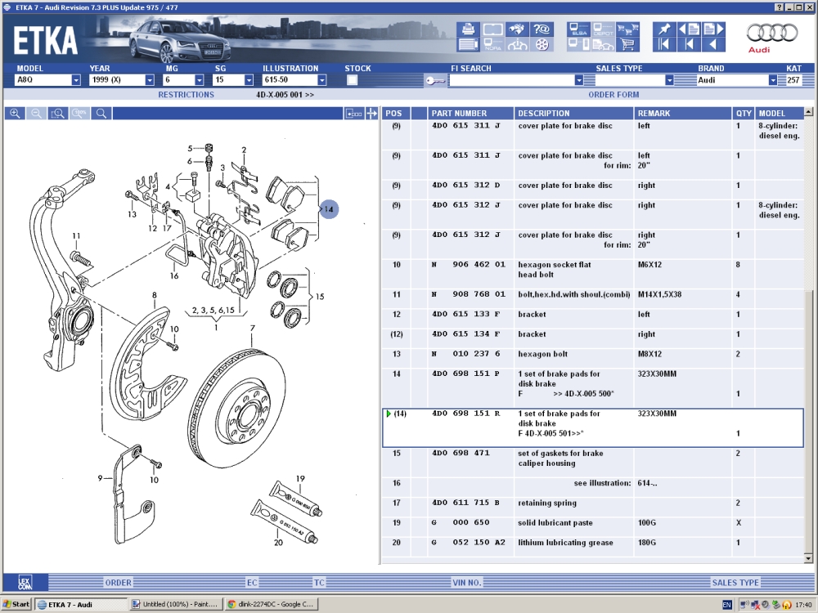Screen dimensions: 818x613
Task: Open the ELSA function
Action: [578, 29]
